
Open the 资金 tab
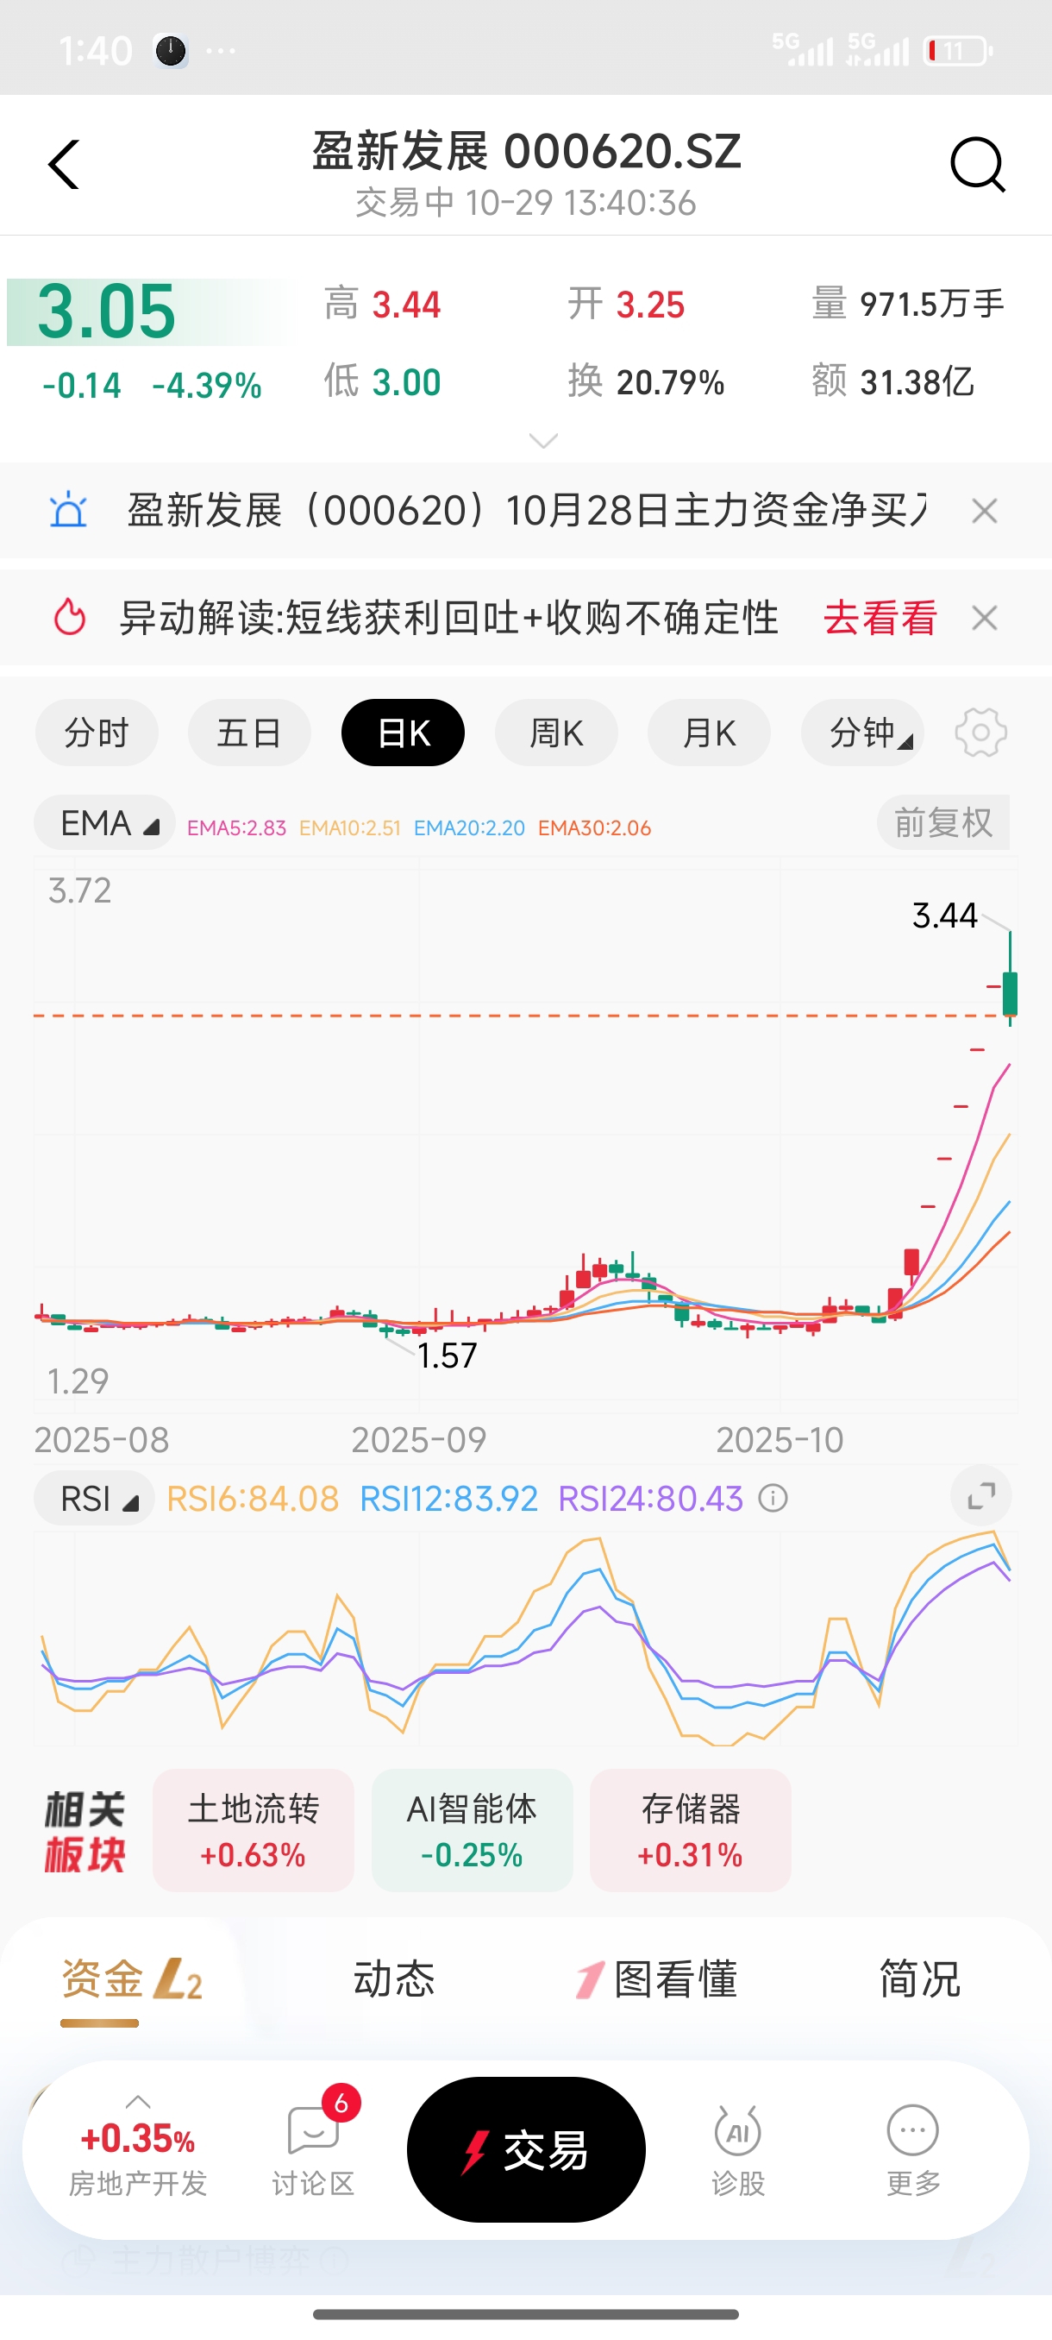pos(103,1979)
